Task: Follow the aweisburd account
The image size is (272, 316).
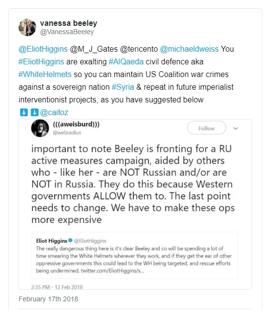Action: tap(207, 128)
